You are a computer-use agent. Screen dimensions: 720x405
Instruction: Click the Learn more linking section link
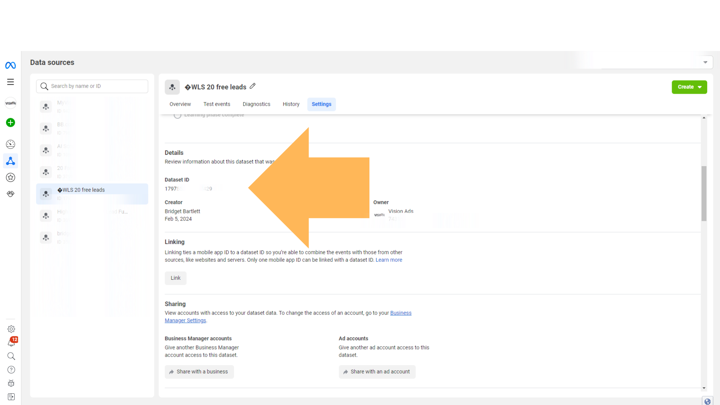389,259
